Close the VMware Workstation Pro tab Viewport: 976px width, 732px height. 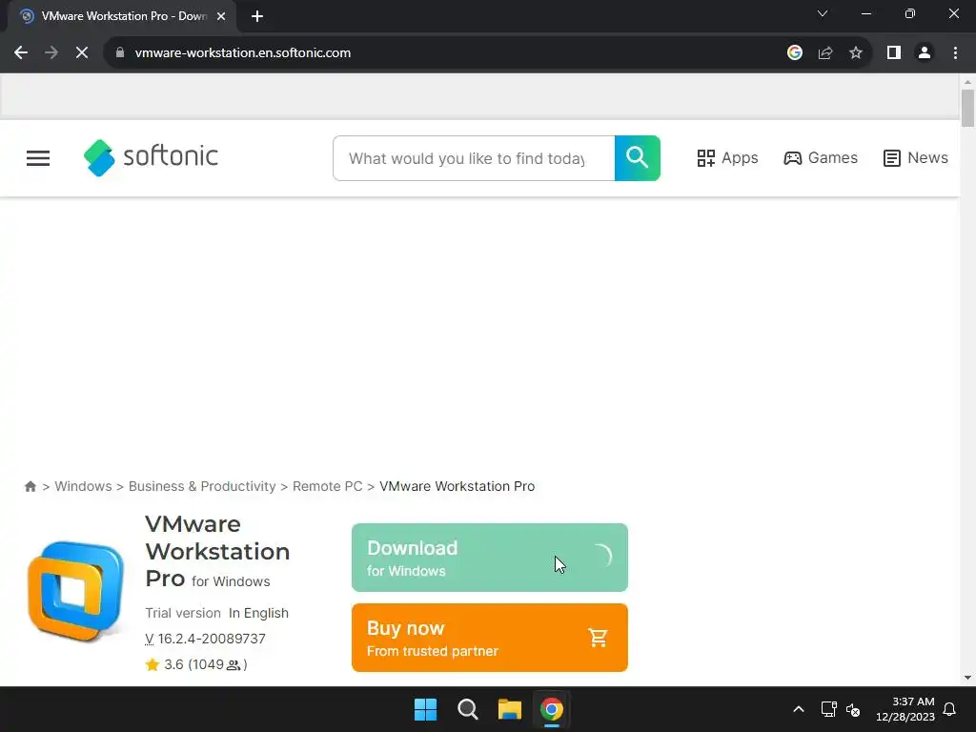[x=221, y=16]
